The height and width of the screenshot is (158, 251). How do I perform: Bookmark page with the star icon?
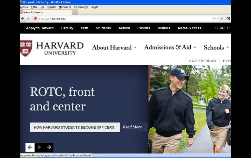tap(214, 19)
